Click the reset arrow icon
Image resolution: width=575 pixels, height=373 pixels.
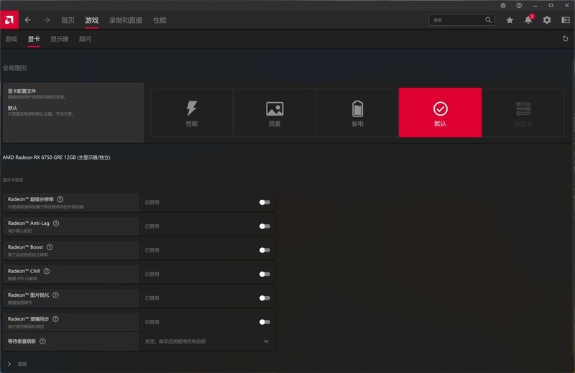click(x=566, y=39)
